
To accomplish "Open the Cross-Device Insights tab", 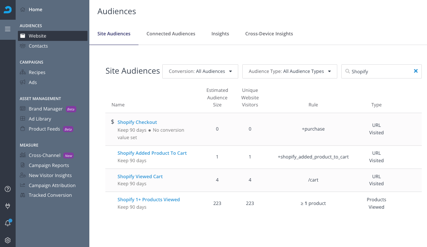I will click(x=269, y=34).
